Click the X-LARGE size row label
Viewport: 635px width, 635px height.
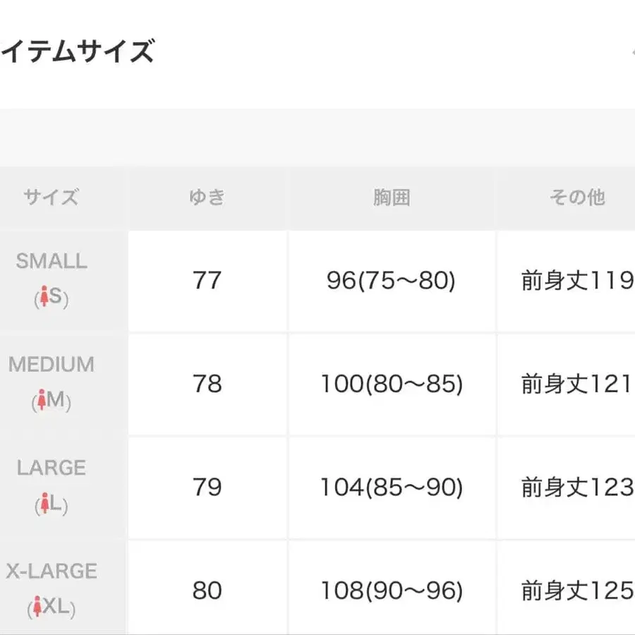(52, 571)
